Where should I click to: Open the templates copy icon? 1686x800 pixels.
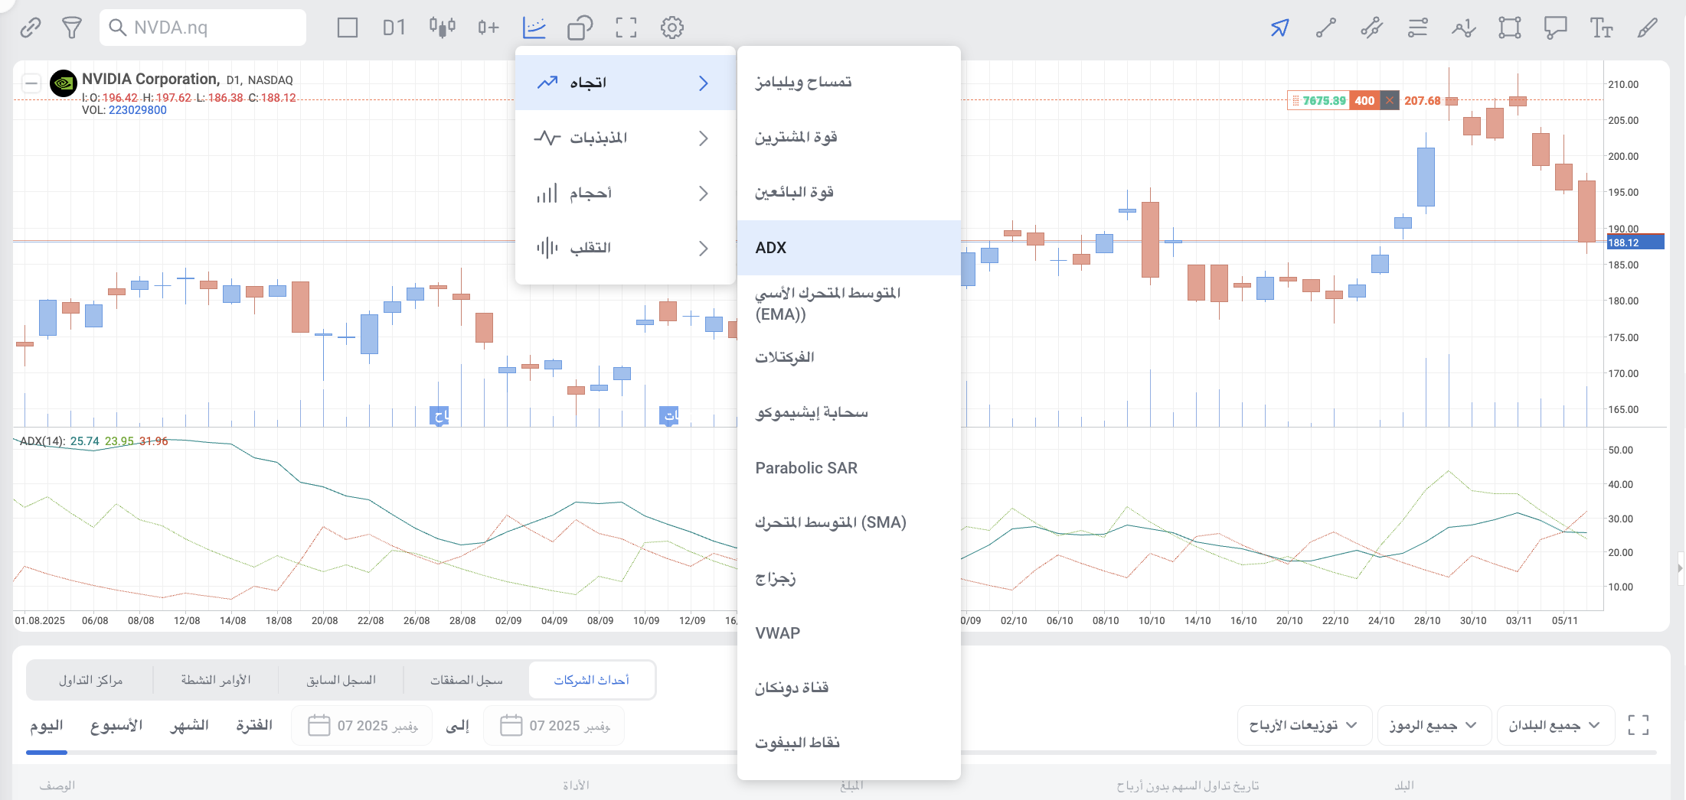click(x=580, y=28)
